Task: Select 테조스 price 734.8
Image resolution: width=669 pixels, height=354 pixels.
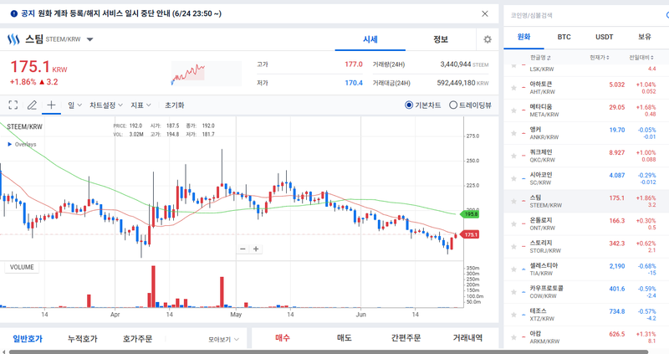Action: tap(617, 311)
